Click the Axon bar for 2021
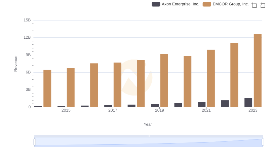This screenshot has height=155, width=269. [x=201, y=105]
